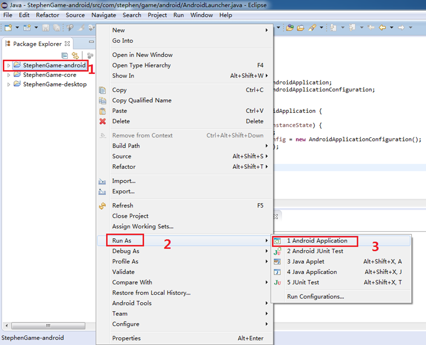Image resolution: width=426 pixels, height=345 pixels.
Task: Click the Open Type toolbar icon
Action: 290,27
